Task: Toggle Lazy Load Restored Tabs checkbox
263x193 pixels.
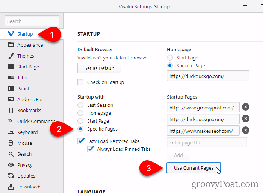Action: coord(81,141)
